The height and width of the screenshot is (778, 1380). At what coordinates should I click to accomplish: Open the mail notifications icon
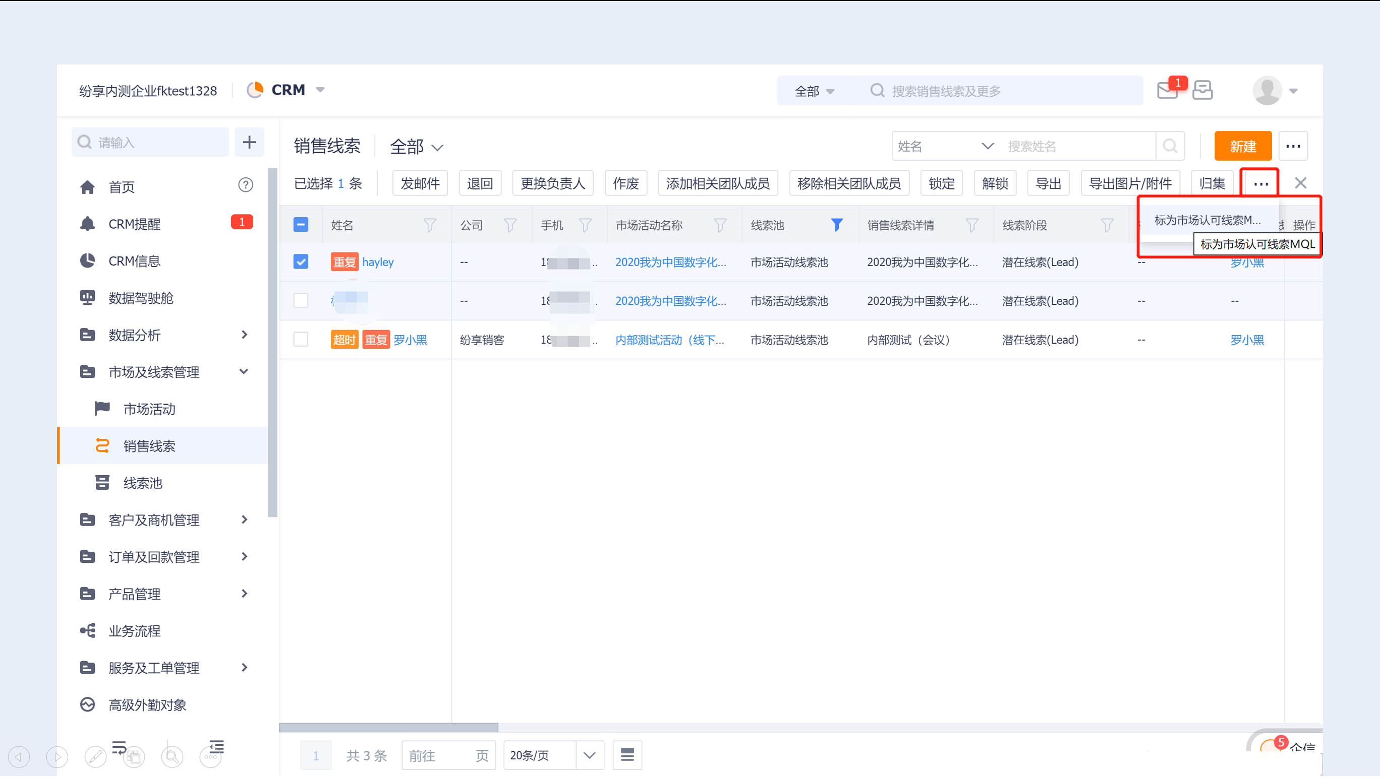tap(1167, 90)
